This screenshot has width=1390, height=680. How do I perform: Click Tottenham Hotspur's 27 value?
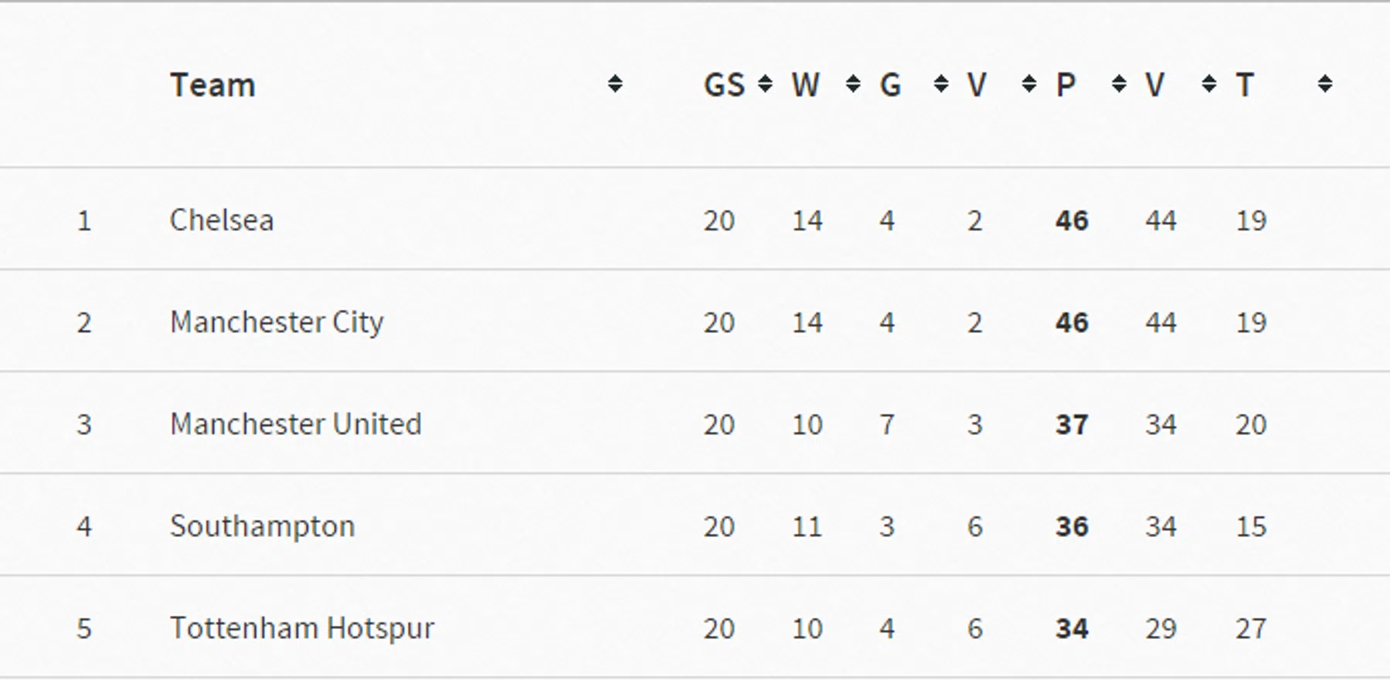(1251, 628)
